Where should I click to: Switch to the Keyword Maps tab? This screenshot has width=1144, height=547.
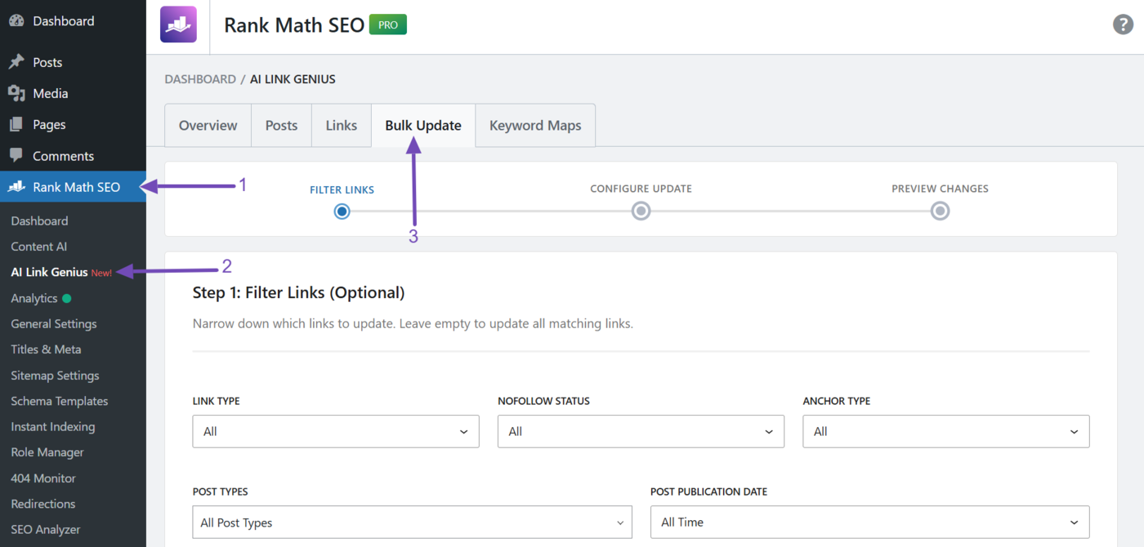click(535, 126)
